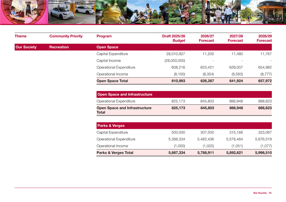
Task: Select capital expenditure value 323,067
Action: (x=265, y=132)
